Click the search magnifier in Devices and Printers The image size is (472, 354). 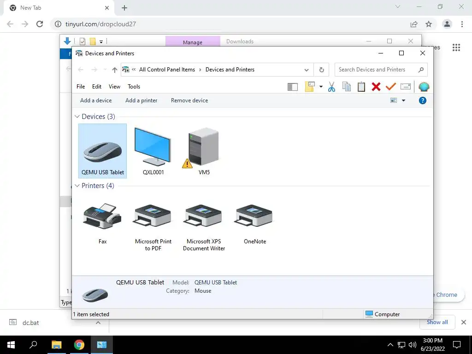click(421, 70)
